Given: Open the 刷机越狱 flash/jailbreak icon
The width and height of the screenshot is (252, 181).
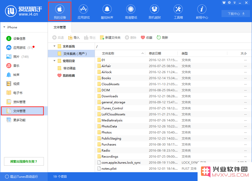Looking at the screenshot, I should click(155, 12).
